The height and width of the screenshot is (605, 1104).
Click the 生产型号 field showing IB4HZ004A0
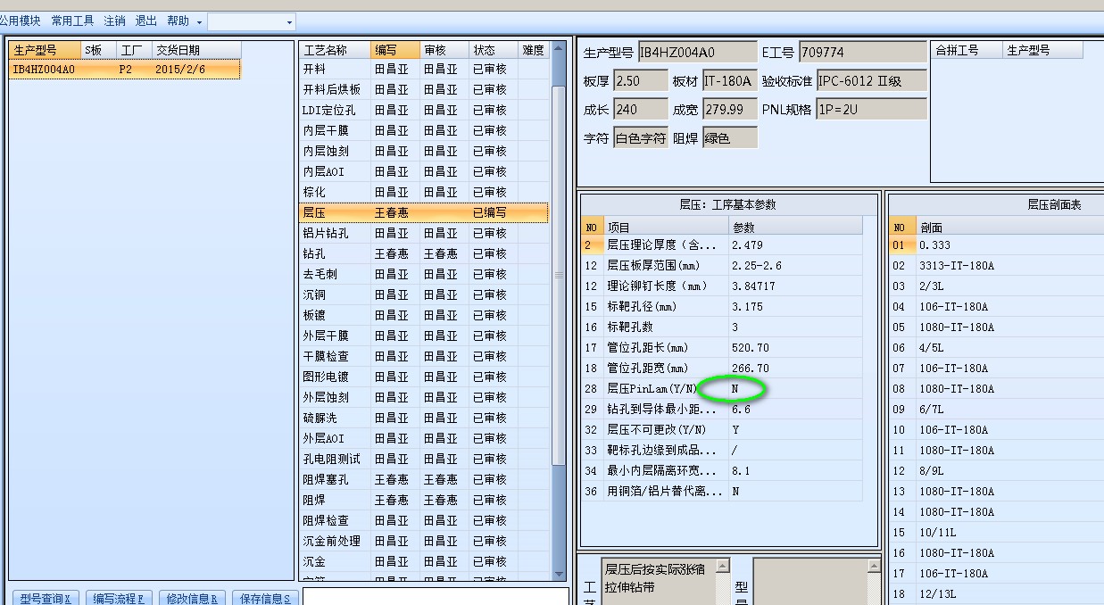pos(696,53)
